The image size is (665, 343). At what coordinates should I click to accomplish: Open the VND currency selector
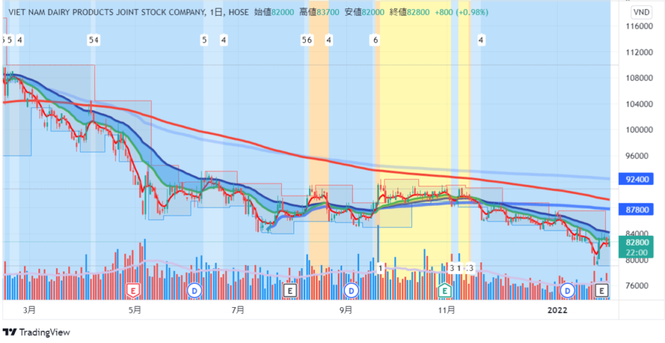tap(641, 12)
